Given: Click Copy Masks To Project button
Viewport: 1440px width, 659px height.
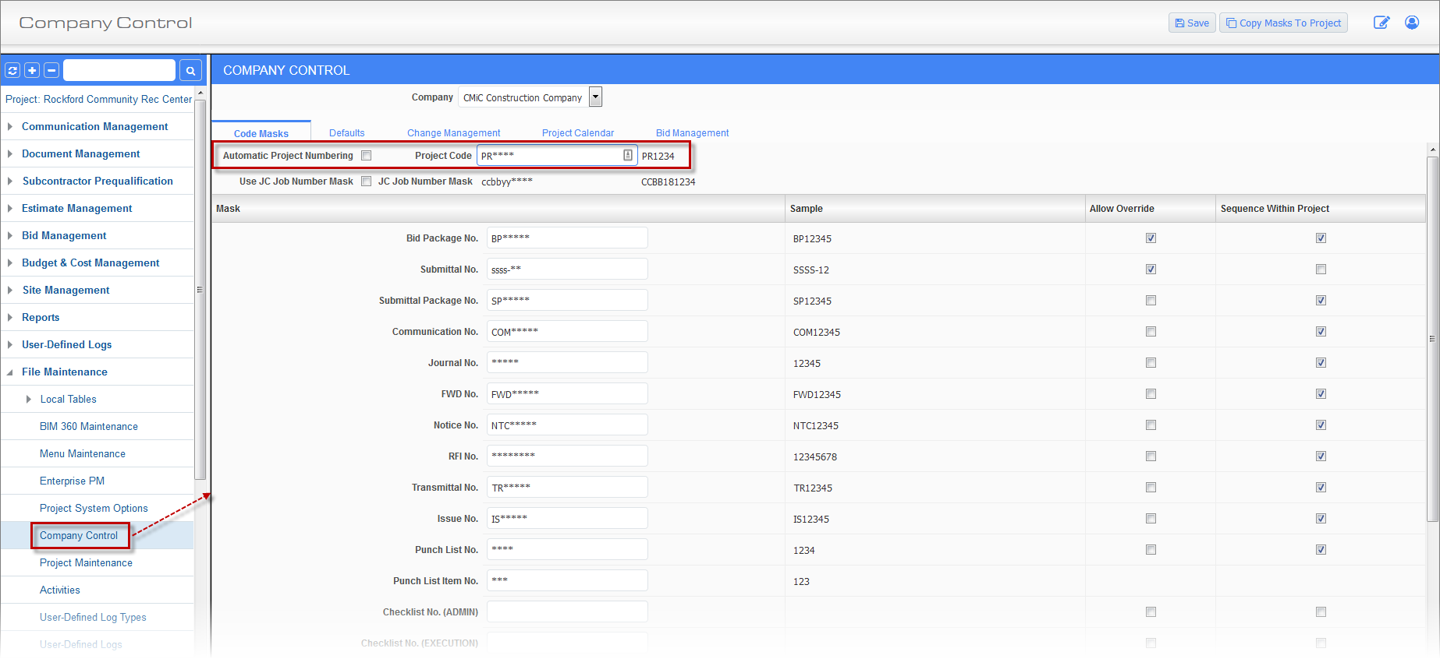Looking at the screenshot, I should point(1283,23).
